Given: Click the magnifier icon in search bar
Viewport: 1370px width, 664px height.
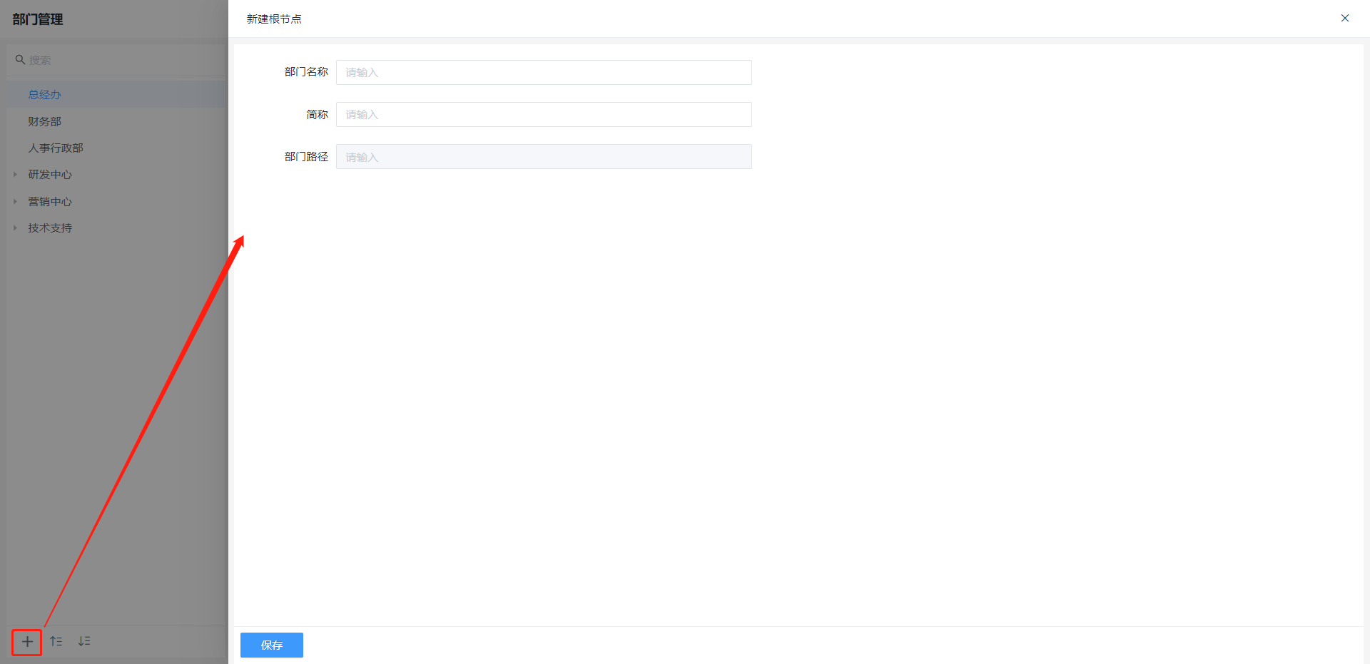Looking at the screenshot, I should tap(20, 60).
